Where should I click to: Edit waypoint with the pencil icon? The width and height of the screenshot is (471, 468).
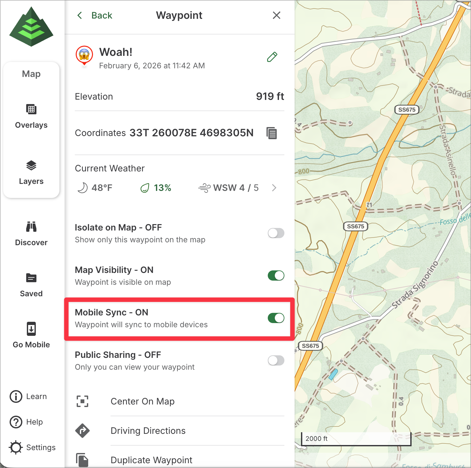pyautogui.click(x=272, y=57)
